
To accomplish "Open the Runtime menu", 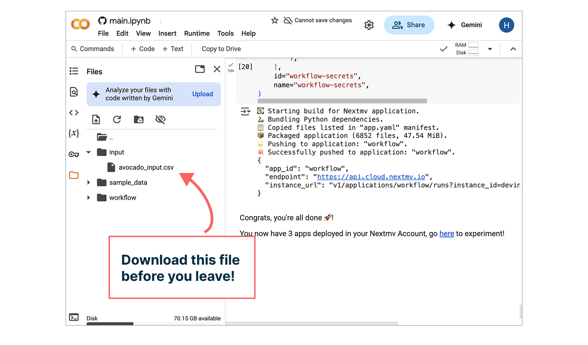I will (197, 33).
